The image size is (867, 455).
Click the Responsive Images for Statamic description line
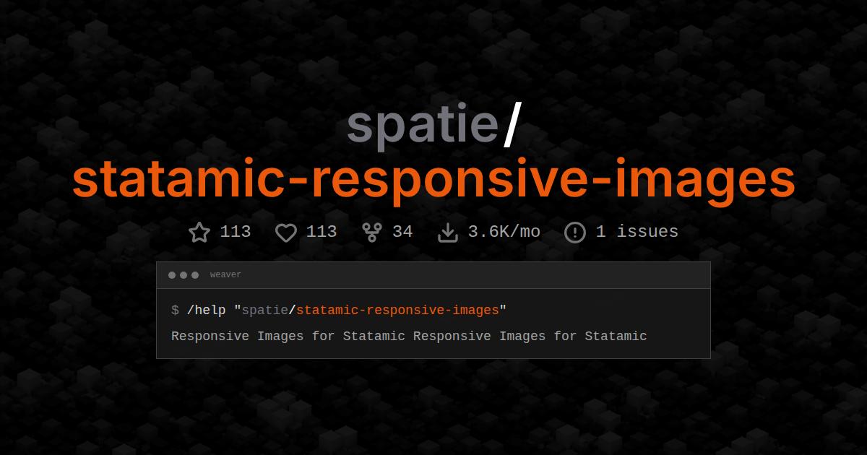(409, 336)
